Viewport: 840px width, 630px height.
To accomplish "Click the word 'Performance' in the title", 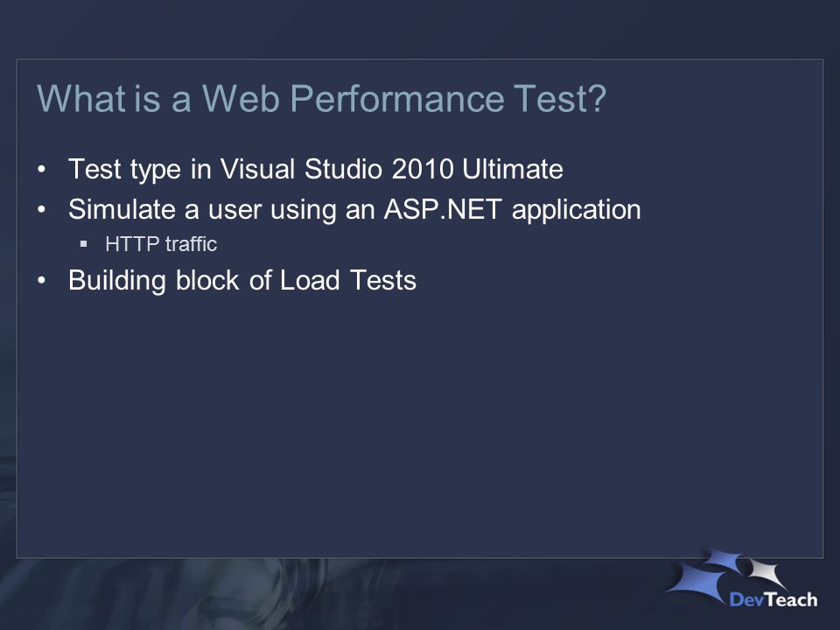I will (x=397, y=99).
